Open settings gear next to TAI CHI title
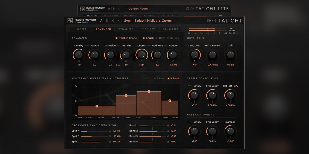The width and height of the screenshot is (309, 154). click(209, 21)
